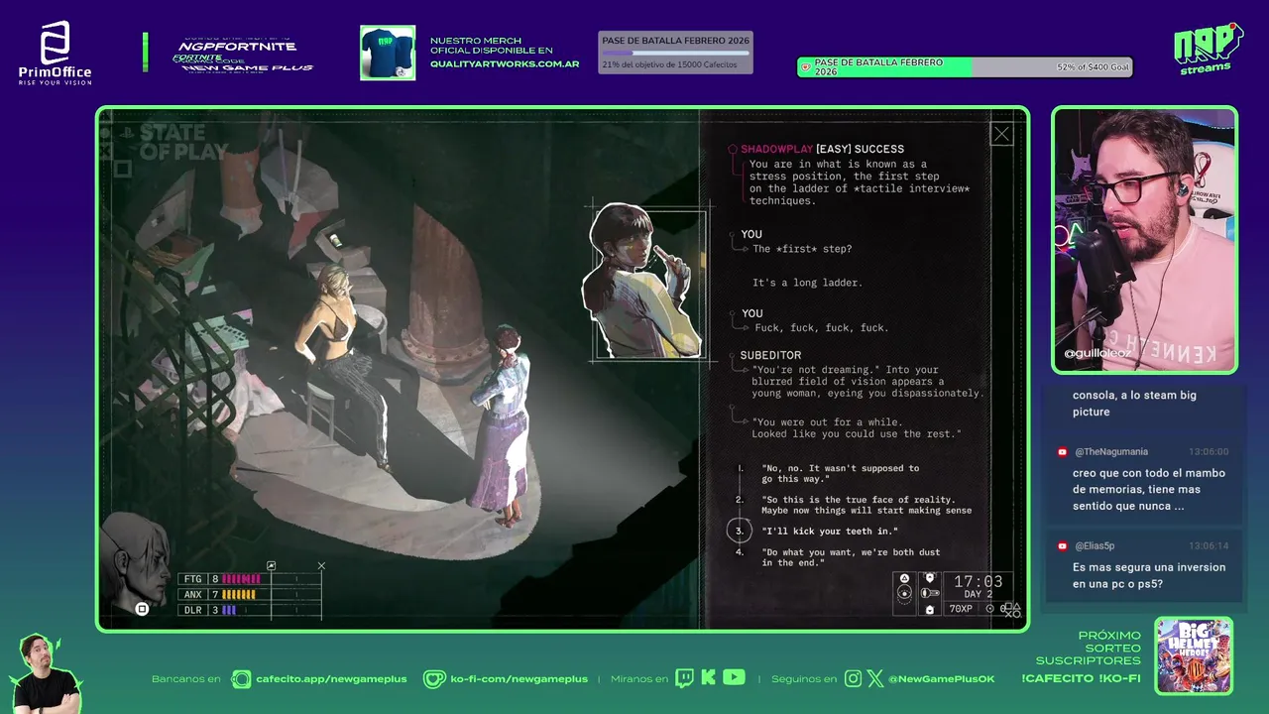Click the !CAFECITO !KO-FI command text
Image resolution: width=1269 pixels, height=714 pixels.
tap(1081, 678)
